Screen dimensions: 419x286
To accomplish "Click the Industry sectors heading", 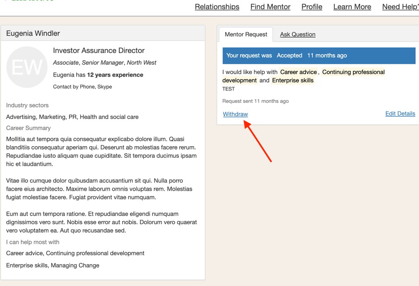I will tap(27, 106).
